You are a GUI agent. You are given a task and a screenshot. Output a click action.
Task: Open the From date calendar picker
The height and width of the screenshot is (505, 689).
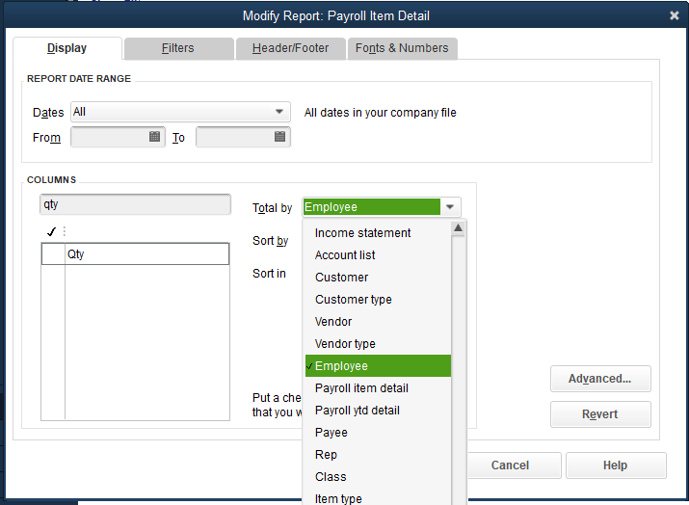[154, 136]
